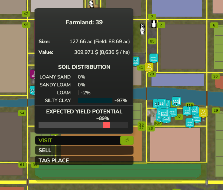Click the farmland 47 label
Viewport: 223px width, 190px height.
tap(26, 14)
